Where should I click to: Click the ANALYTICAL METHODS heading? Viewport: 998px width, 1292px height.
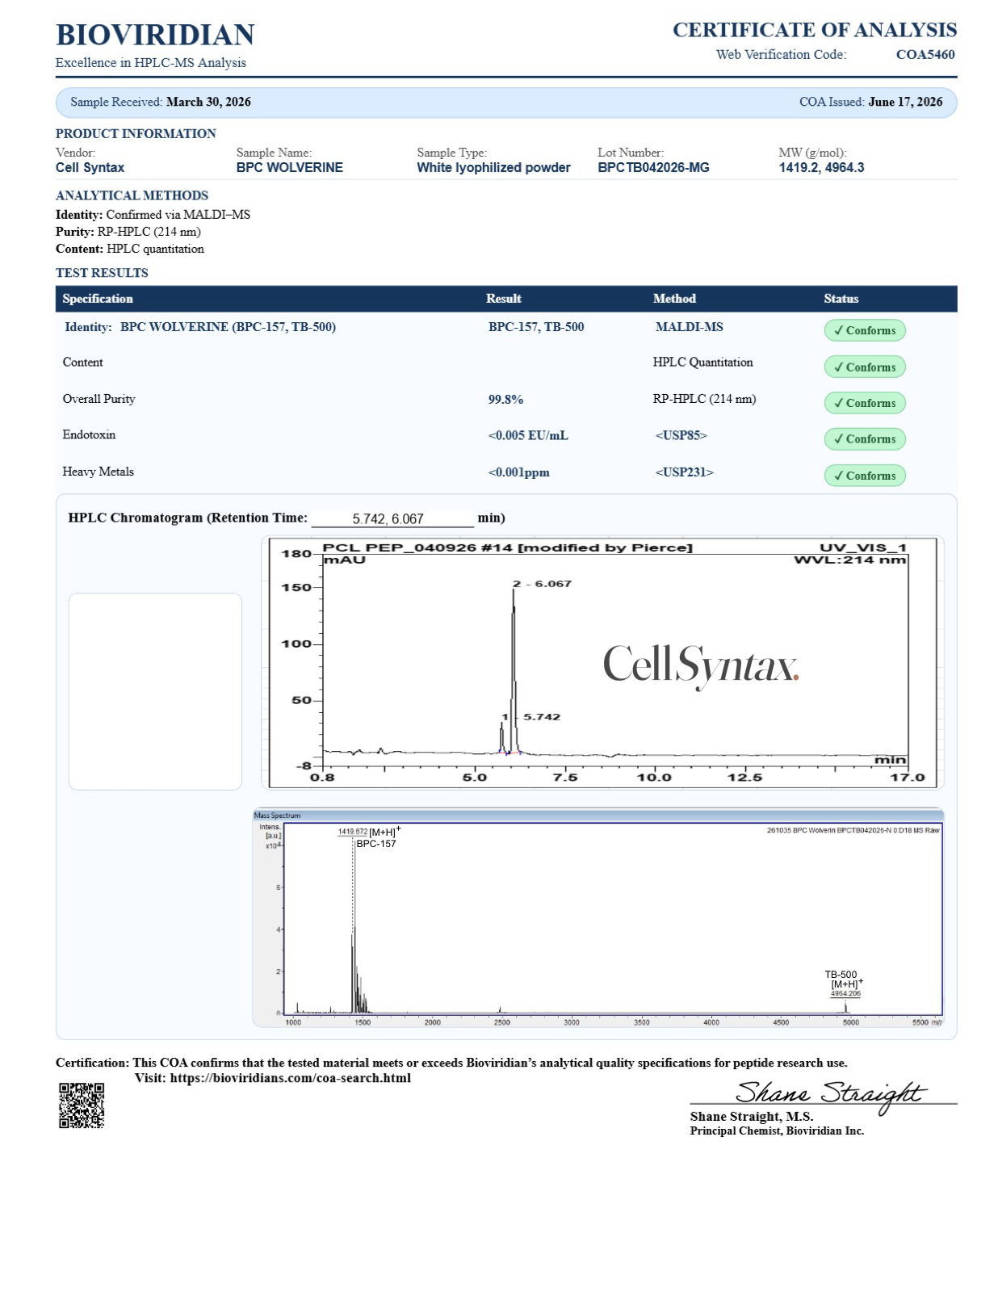(132, 195)
